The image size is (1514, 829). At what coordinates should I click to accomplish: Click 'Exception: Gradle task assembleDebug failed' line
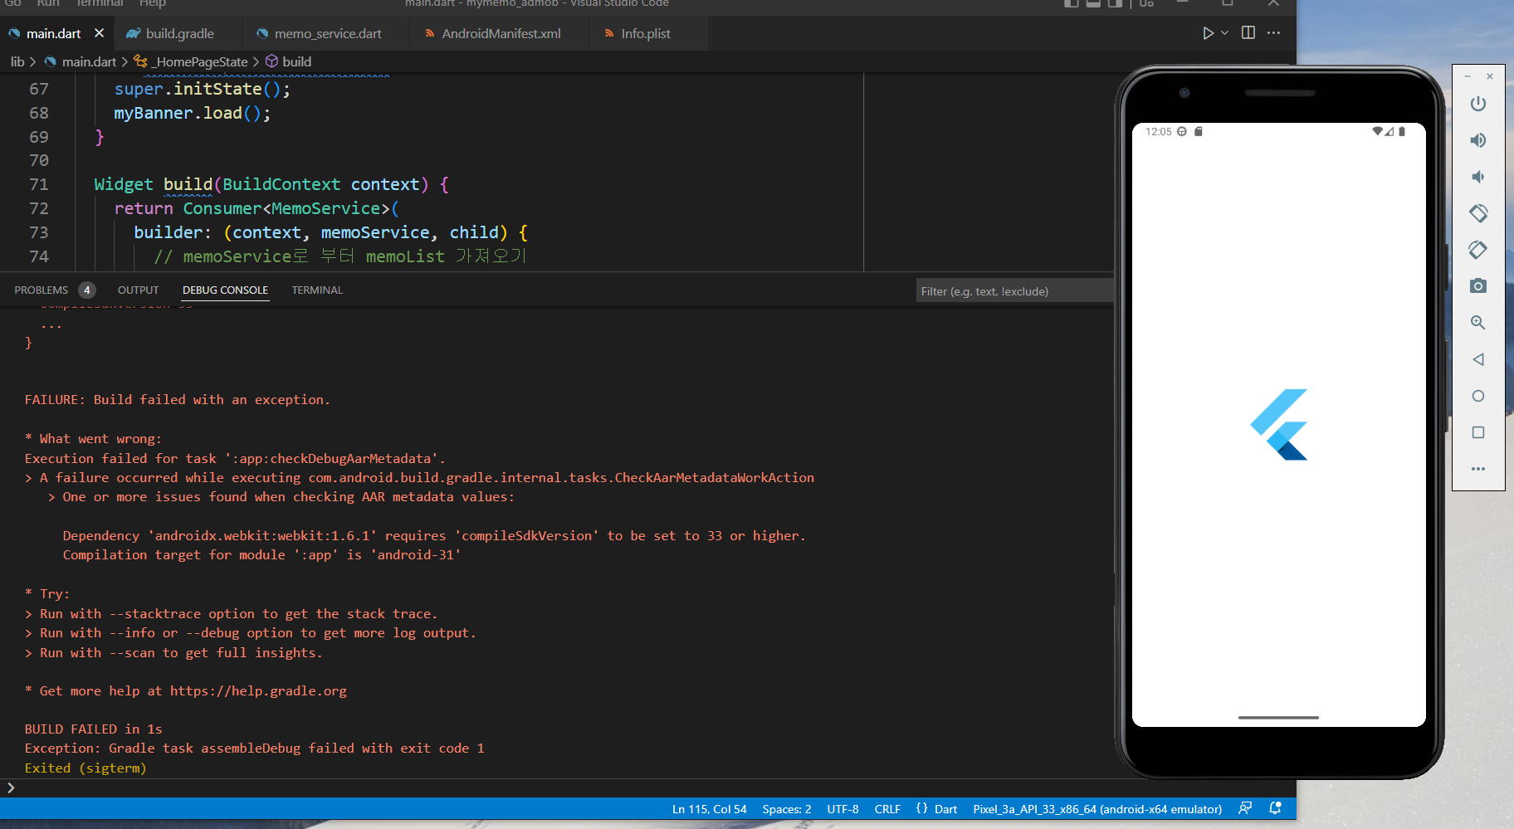pos(254,749)
